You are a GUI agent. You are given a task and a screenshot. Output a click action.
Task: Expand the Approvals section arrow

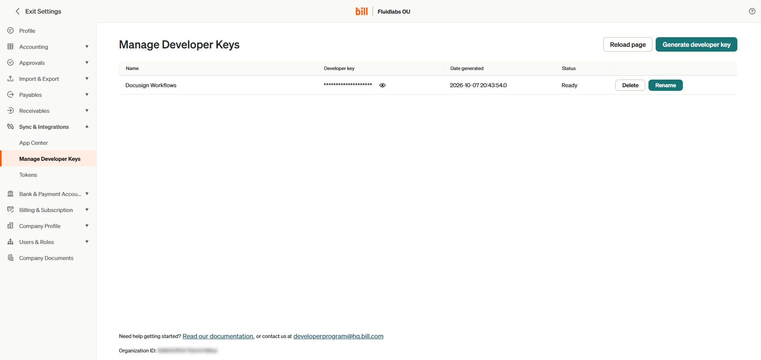pos(87,62)
